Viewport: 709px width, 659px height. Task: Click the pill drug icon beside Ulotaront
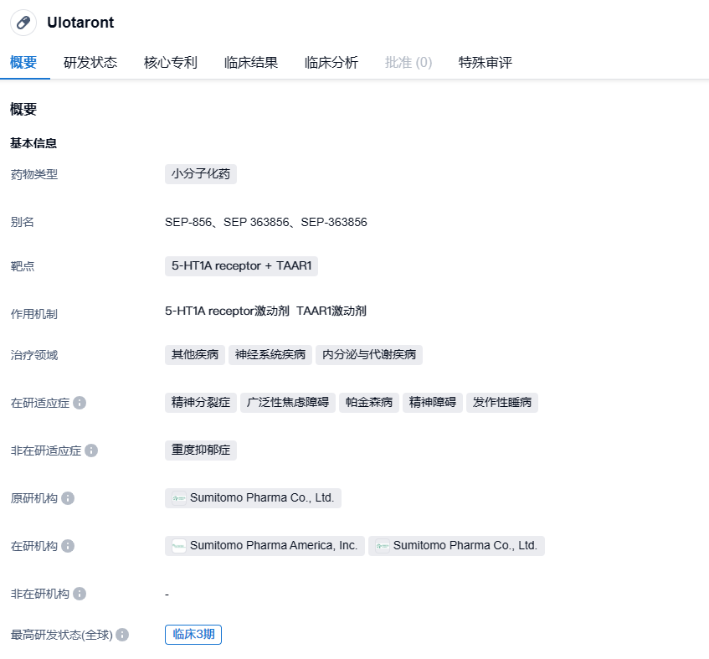(x=23, y=23)
